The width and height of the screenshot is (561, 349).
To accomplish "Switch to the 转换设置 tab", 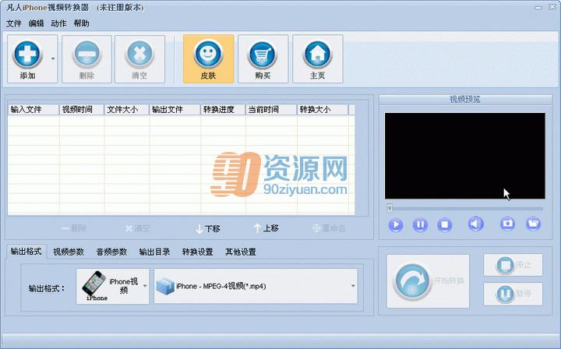I will [197, 252].
